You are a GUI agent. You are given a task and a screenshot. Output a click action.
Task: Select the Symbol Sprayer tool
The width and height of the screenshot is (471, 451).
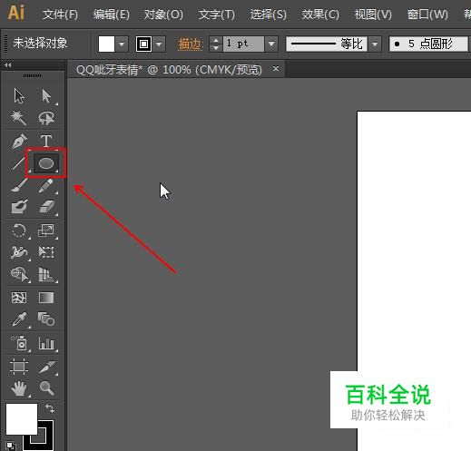(x=20, y=343)
